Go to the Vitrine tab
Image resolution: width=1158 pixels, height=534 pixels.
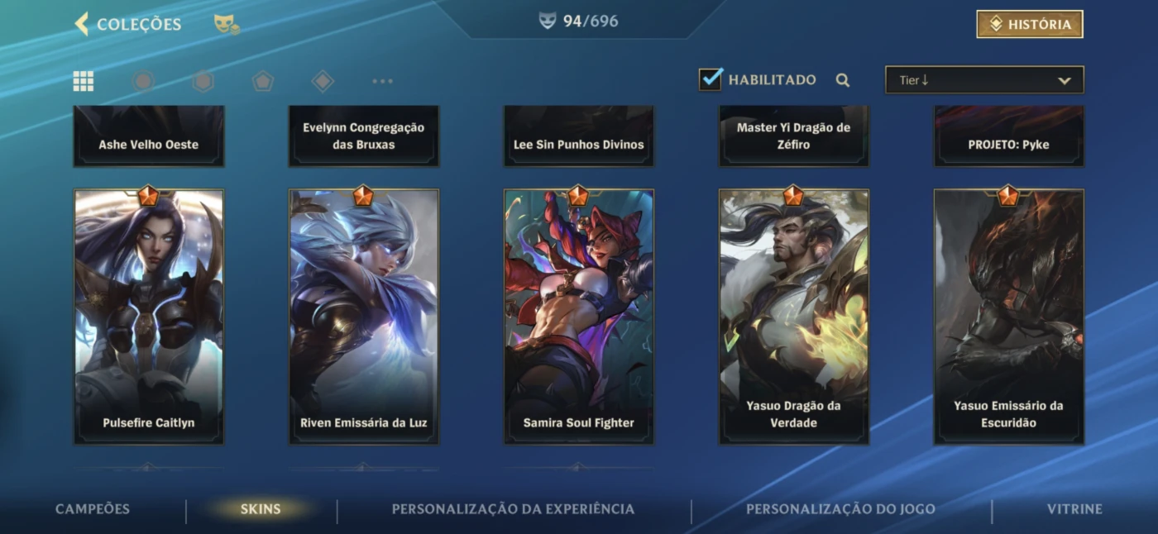click(x=1074, y=509)
